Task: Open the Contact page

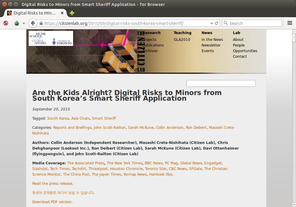Action: point(240,57)
